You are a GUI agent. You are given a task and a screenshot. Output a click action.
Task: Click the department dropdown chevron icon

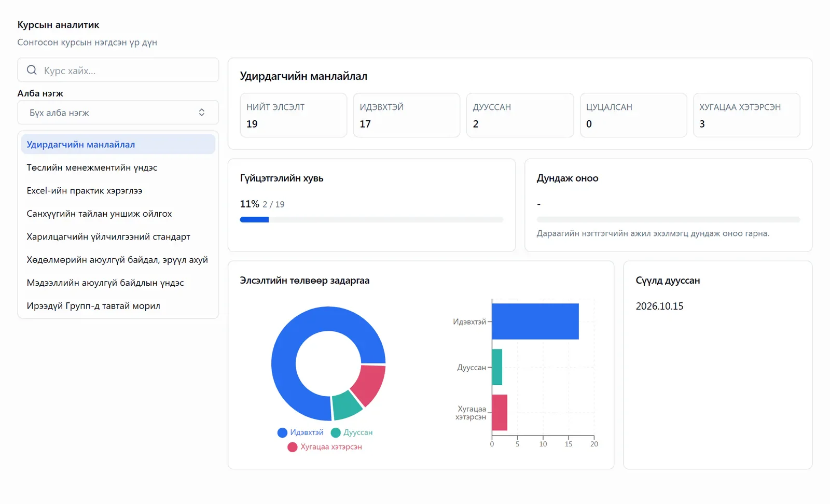202,113
